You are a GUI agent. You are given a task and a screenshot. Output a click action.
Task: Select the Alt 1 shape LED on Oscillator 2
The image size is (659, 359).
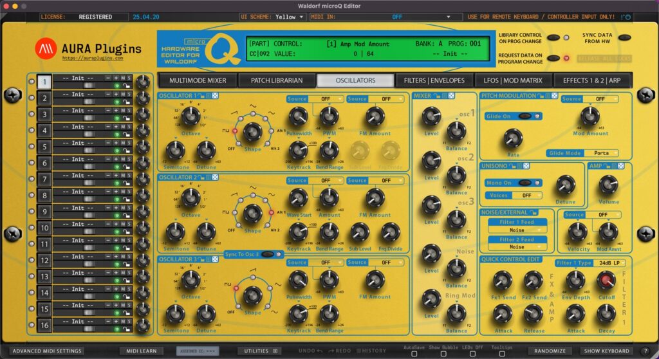point(271,213)
